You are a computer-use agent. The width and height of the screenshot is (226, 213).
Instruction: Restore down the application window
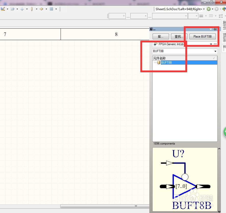pyautogui.click(x=211, y=2)
